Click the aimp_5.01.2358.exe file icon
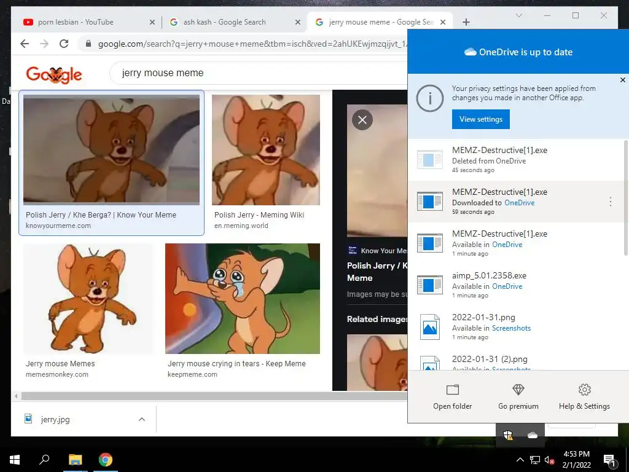The width and height of the screenshot is (629, 472). coord(429,285)
